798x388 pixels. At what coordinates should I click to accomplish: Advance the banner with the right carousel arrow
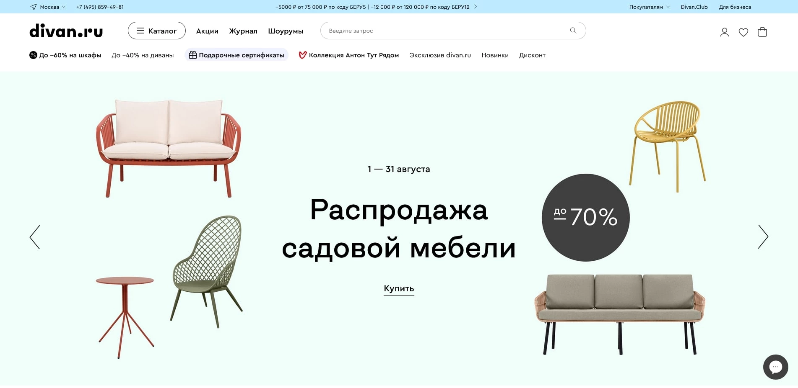coord(762,237)
